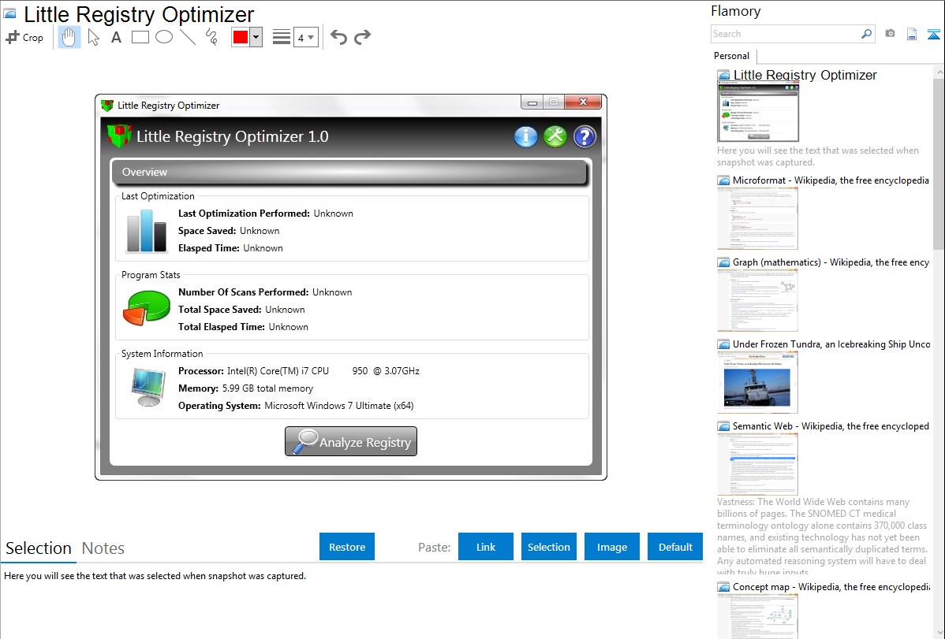Choose the arrow pointer tool
Viewport: 945px width, 639px height.
93,37
